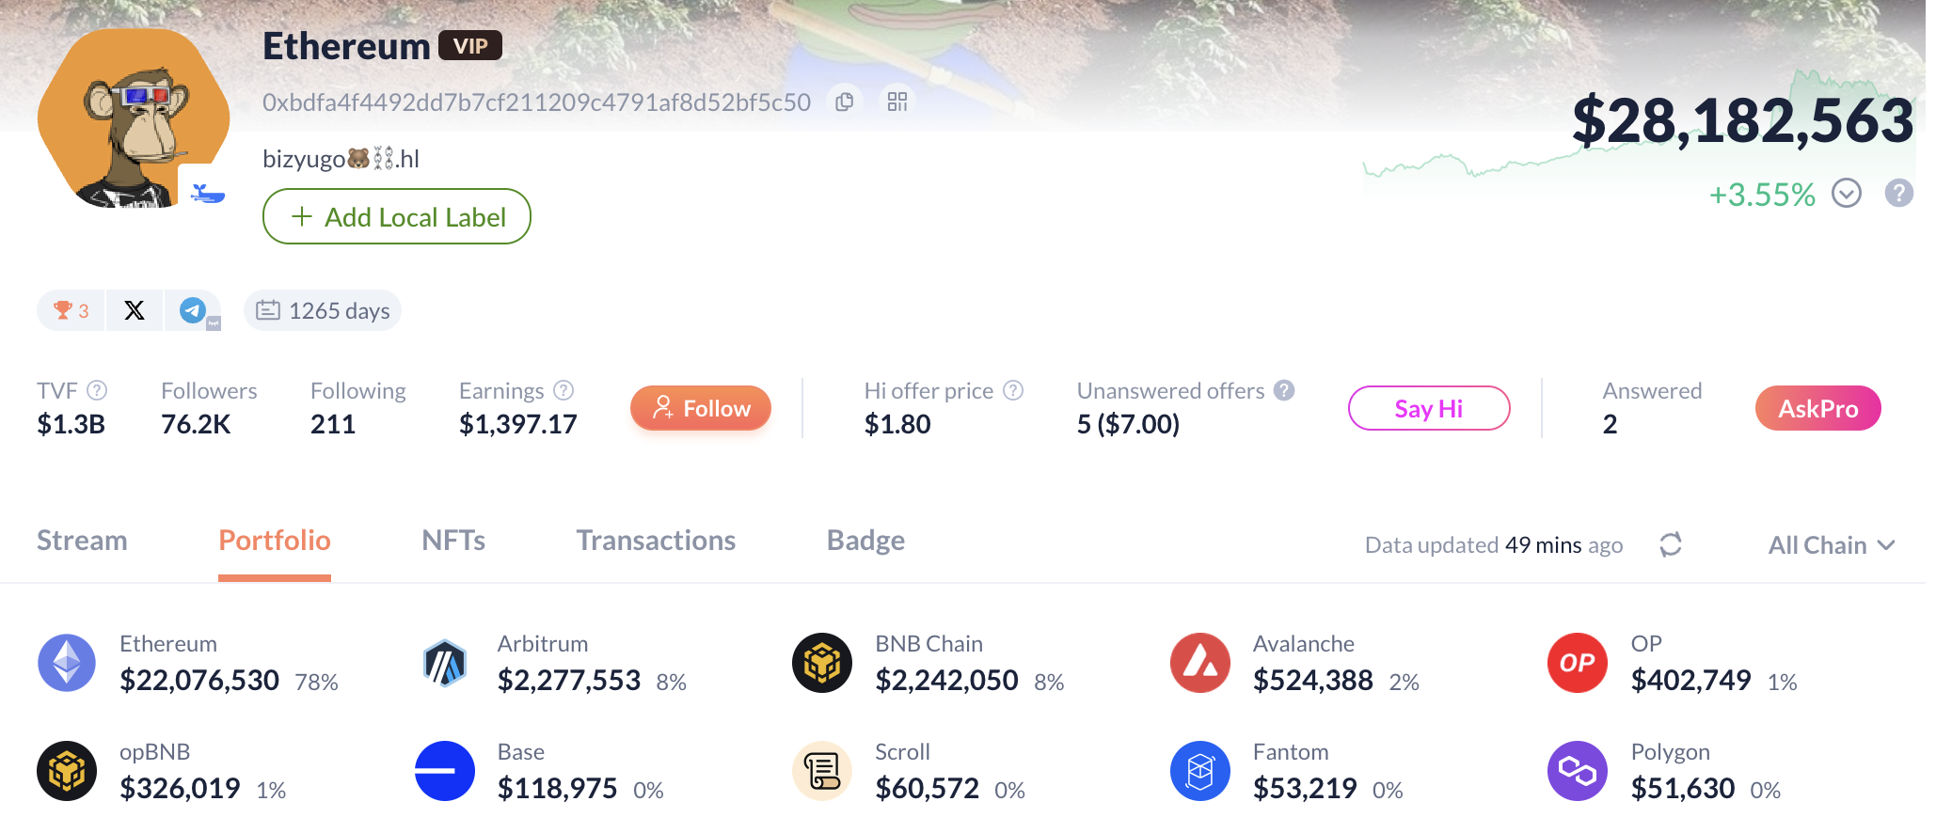Viewport: 1936px width, 833px height.
Task: Click the ape profile avatar
Action: [133, 118]
